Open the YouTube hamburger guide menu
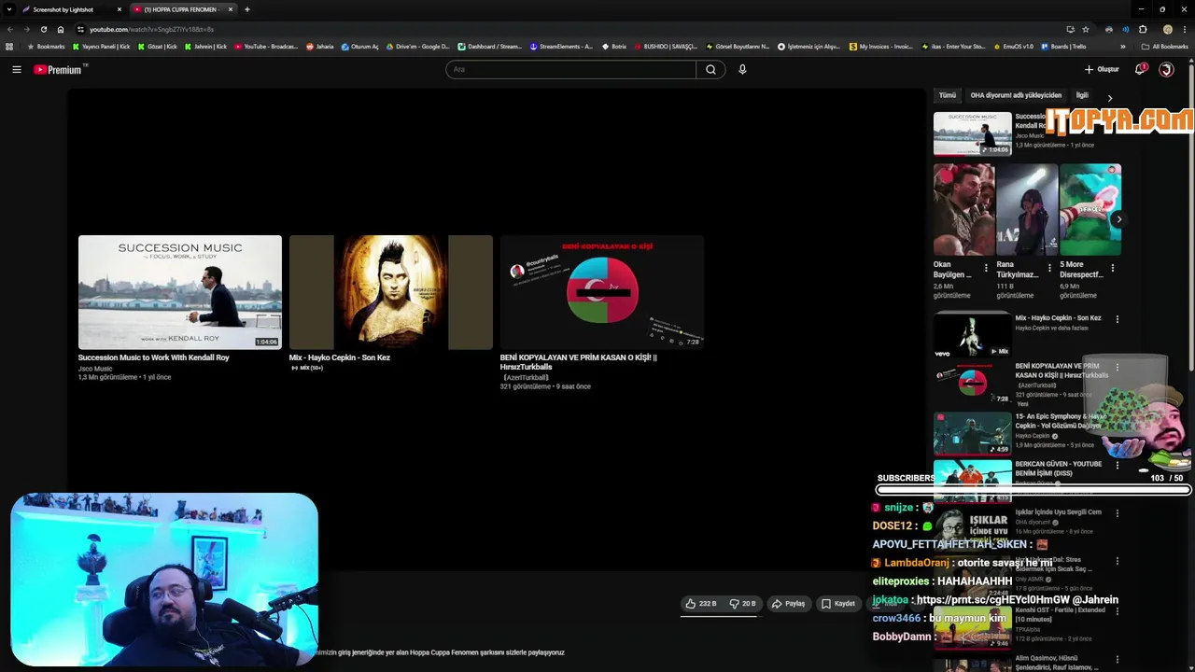This screenshot has width=1195, height=672. click(16, 69)
